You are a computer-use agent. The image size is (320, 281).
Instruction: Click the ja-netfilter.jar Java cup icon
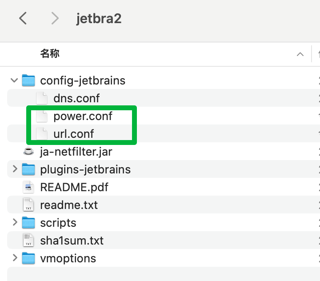point(28,151)
